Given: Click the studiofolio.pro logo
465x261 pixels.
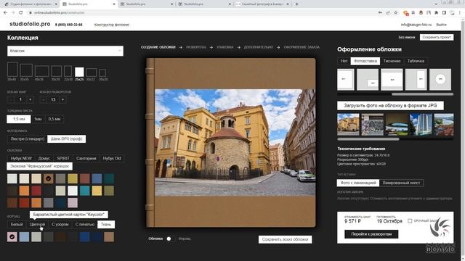Looking at the screenshot, I should click(x=30, y=24).
